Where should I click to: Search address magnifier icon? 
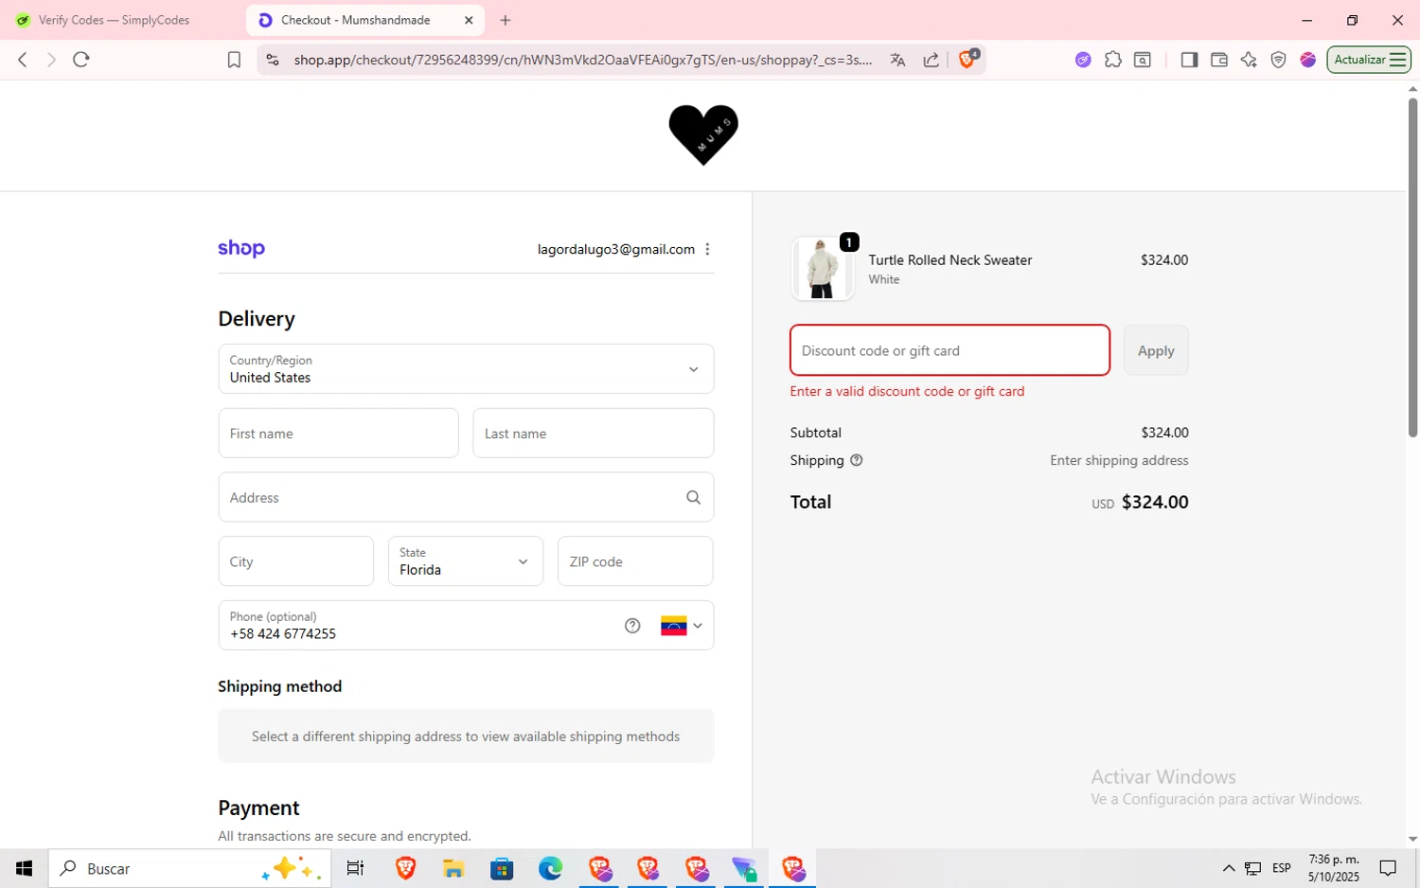click(x=693, y=497)
